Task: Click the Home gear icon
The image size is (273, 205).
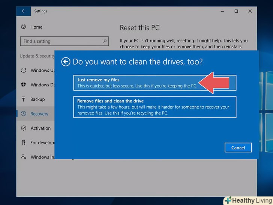Action: pyautogui.click(x=24, y=27)
